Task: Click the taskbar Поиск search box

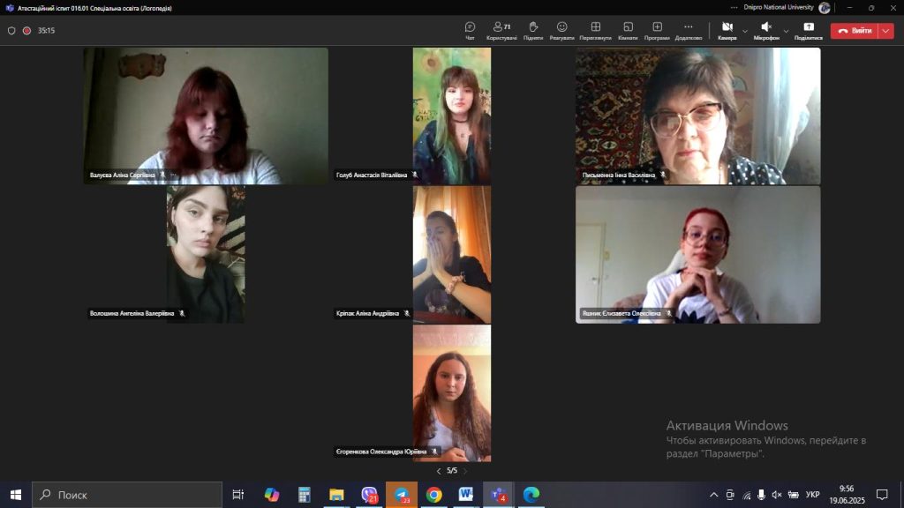Action: click(127, 495)
